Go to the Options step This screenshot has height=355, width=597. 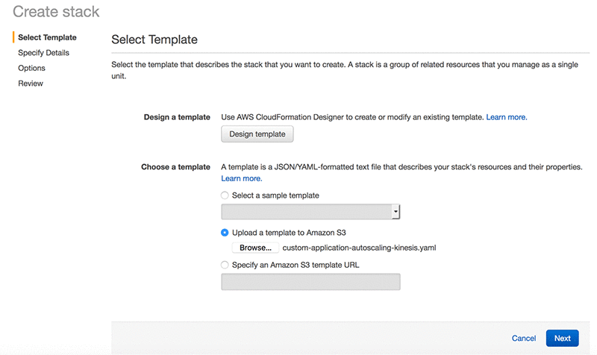click(x=32, y=68)
